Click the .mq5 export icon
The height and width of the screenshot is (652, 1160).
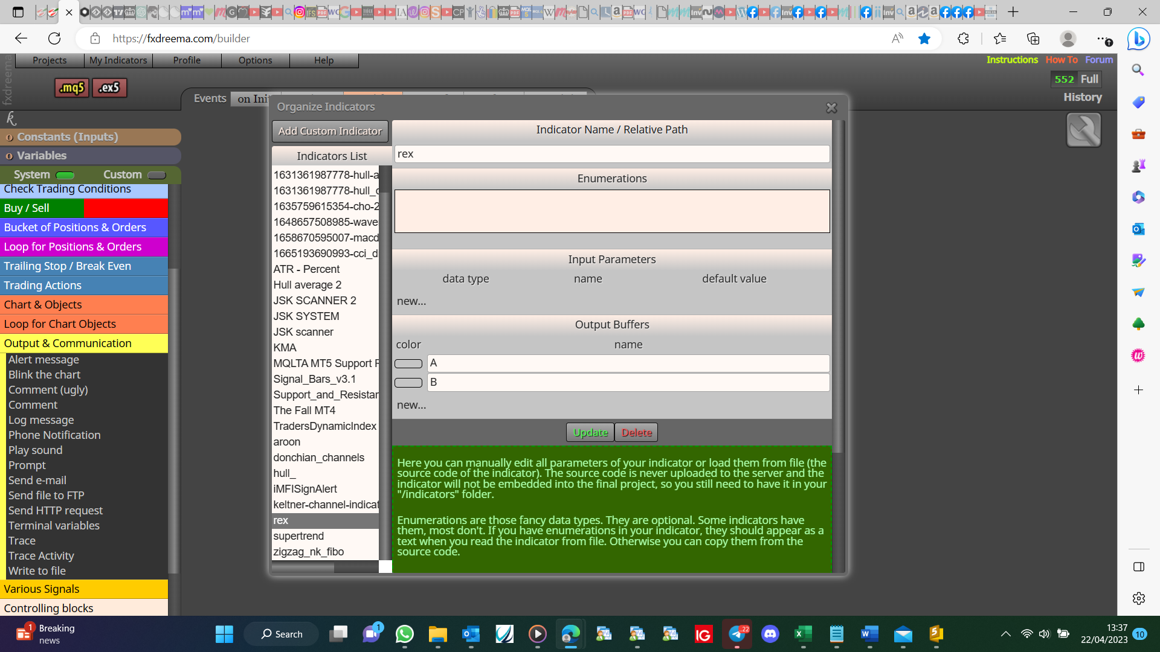coord(72,88)
